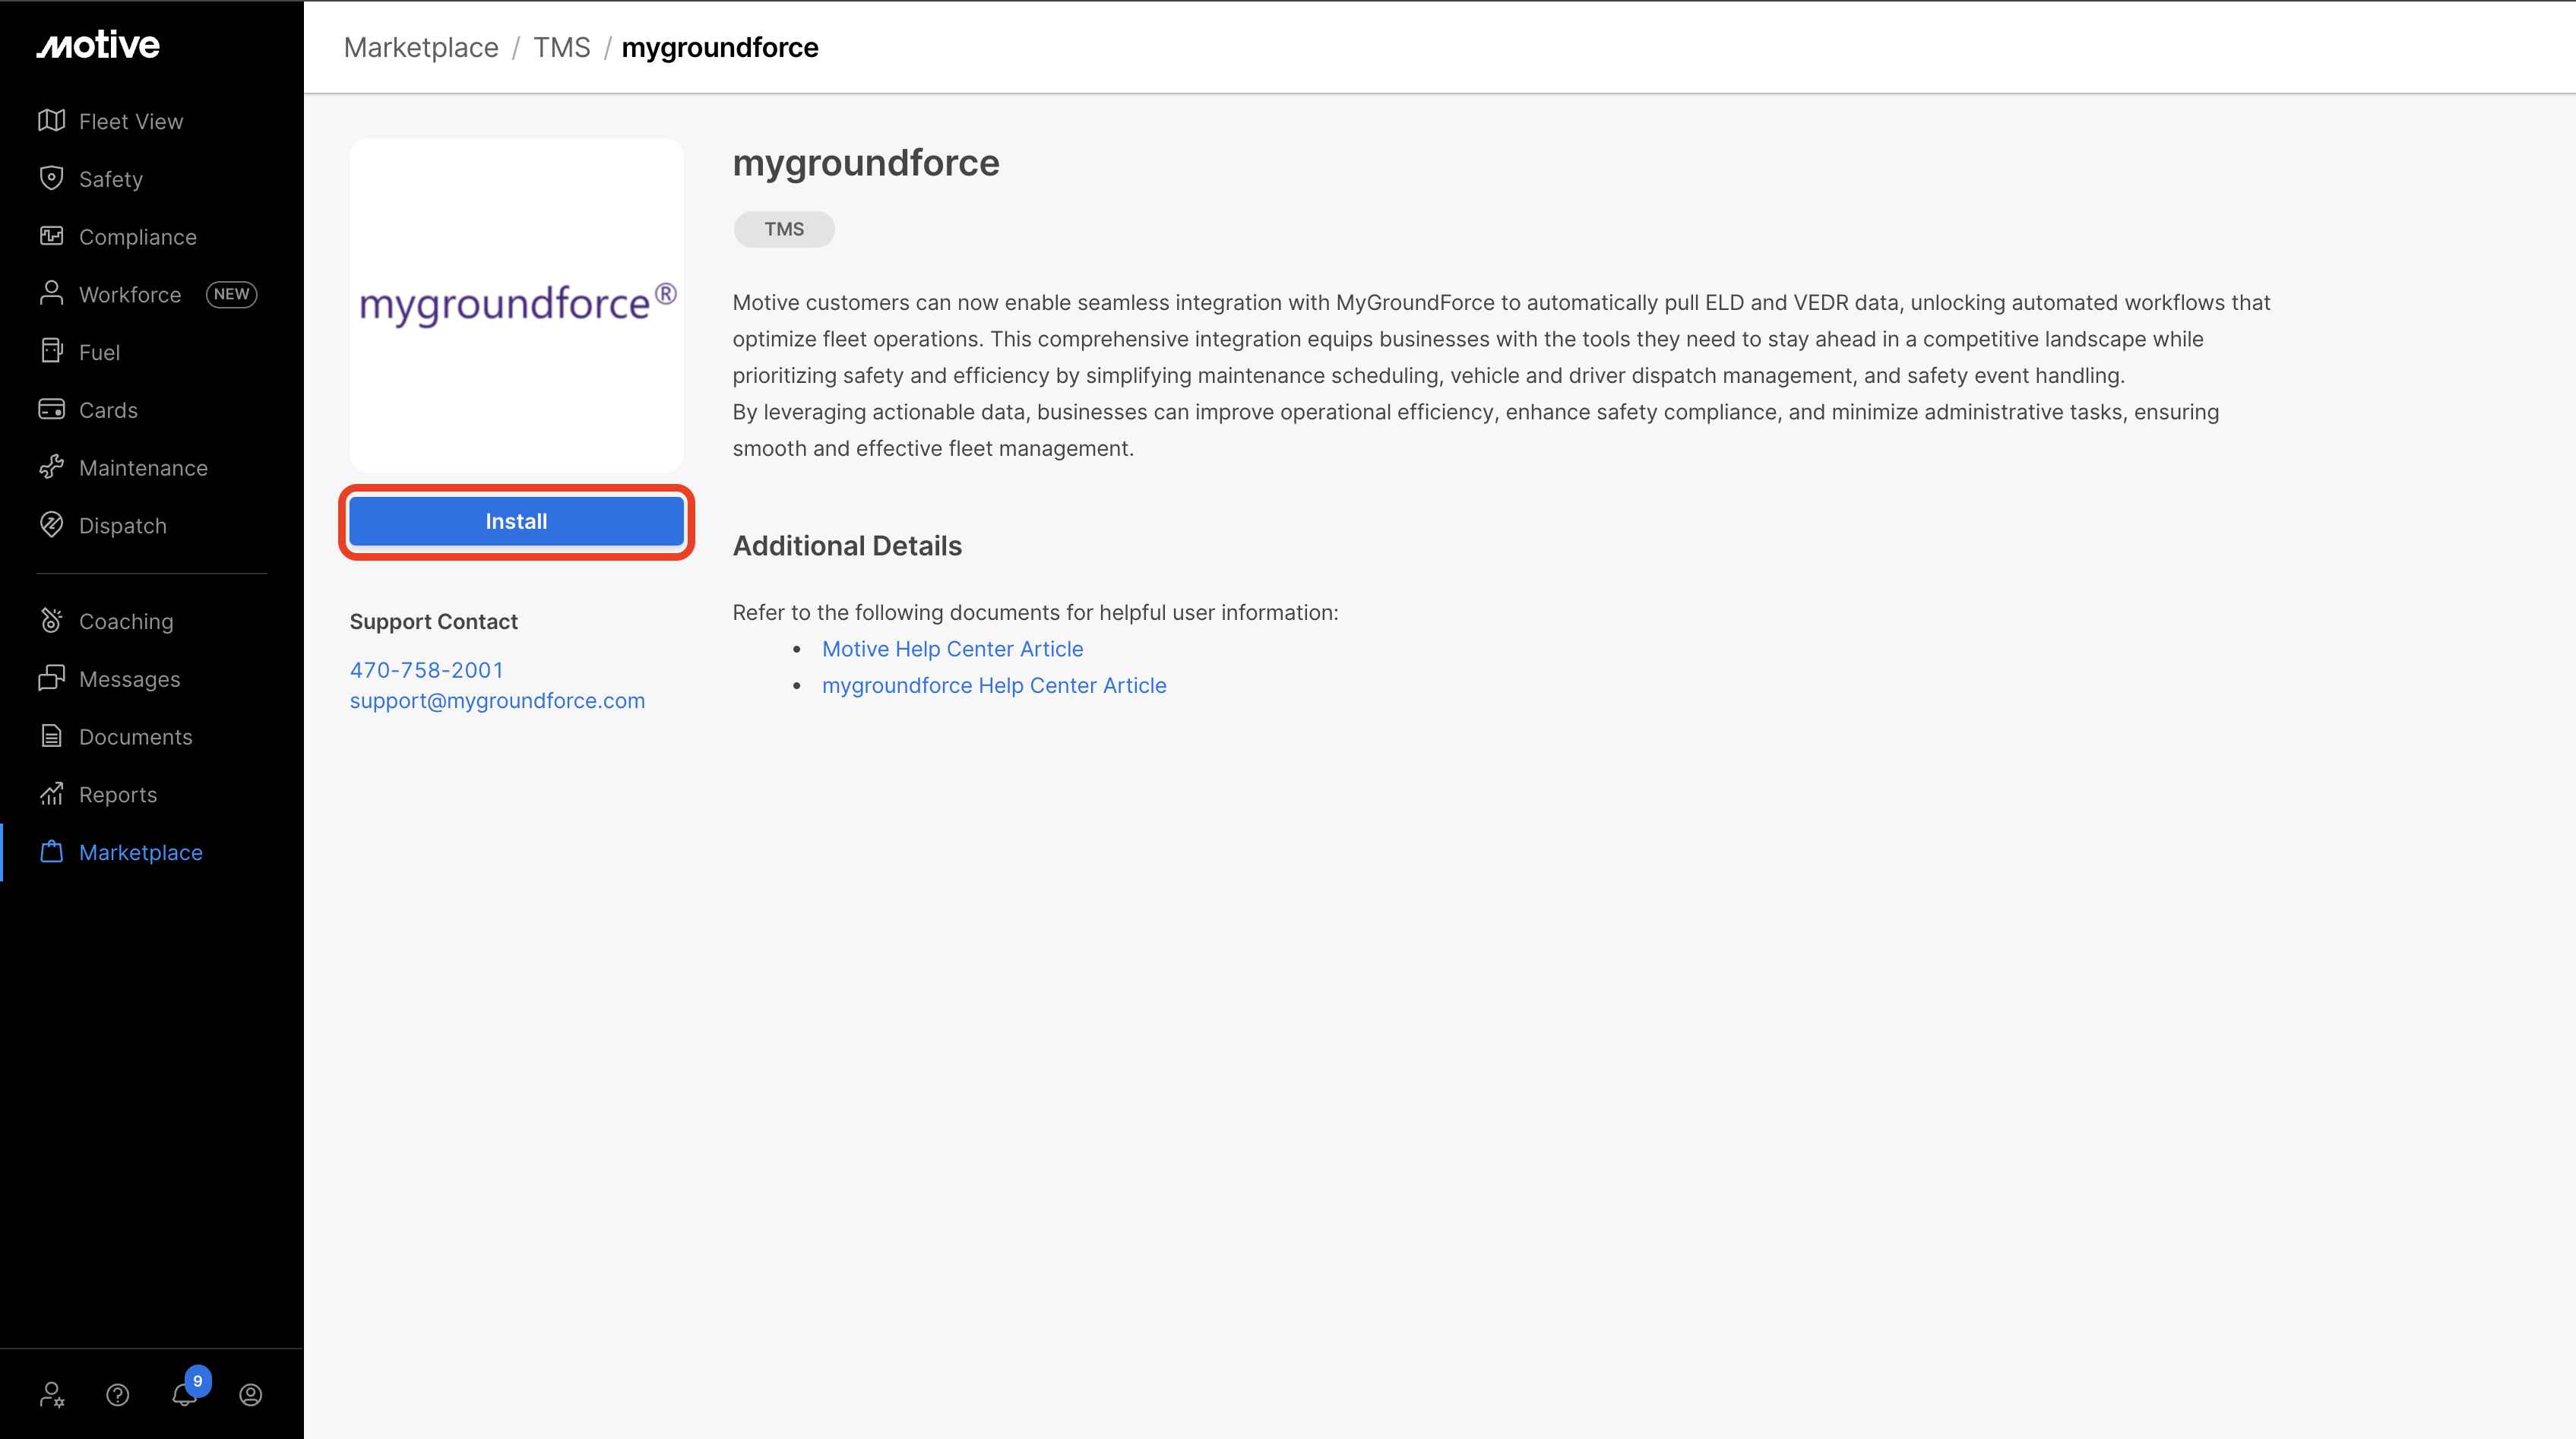Open the Fleet View menu item
The image size is (2576, 1439).
click(x=131, y=121)
